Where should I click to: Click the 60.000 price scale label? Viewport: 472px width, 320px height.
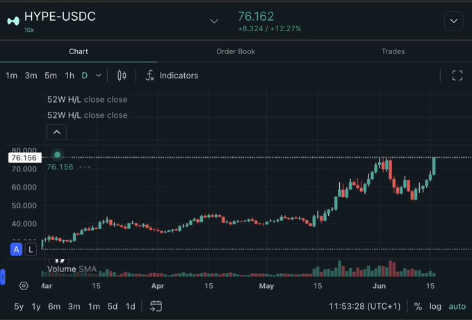coord(24,187)
